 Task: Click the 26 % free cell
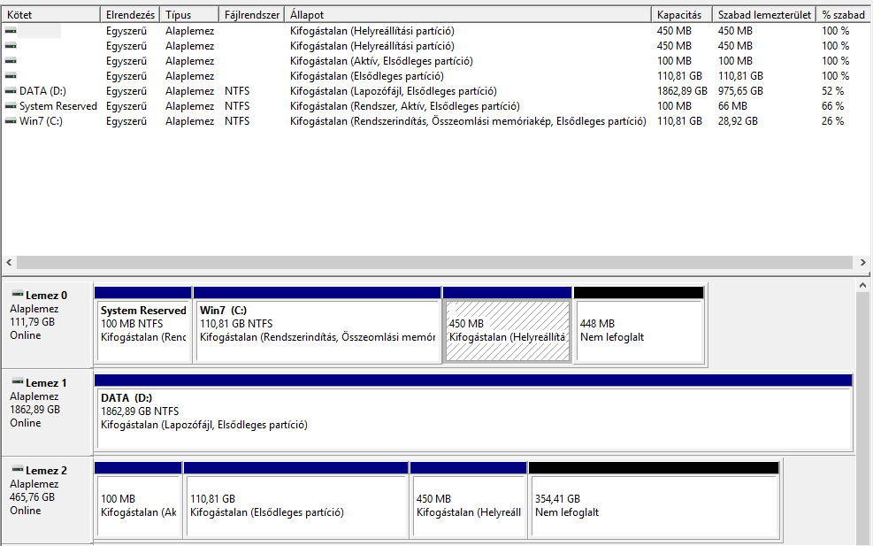pyautogui.click(x=832, y=121)
